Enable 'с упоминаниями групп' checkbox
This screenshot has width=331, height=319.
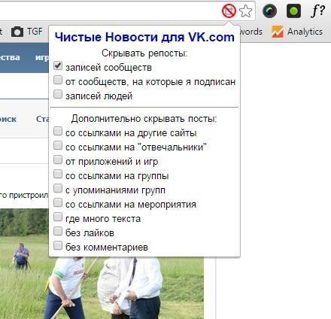coord(58,188)
